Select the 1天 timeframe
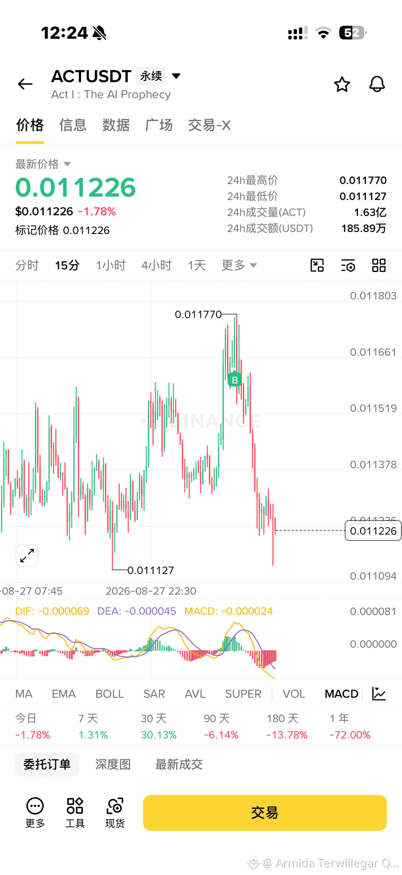Screen dimensions: 402x875 tap(197, 265)
